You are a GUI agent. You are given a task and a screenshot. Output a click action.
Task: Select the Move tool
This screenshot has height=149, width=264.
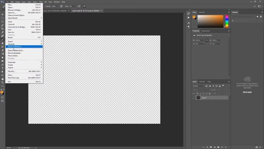2,14
